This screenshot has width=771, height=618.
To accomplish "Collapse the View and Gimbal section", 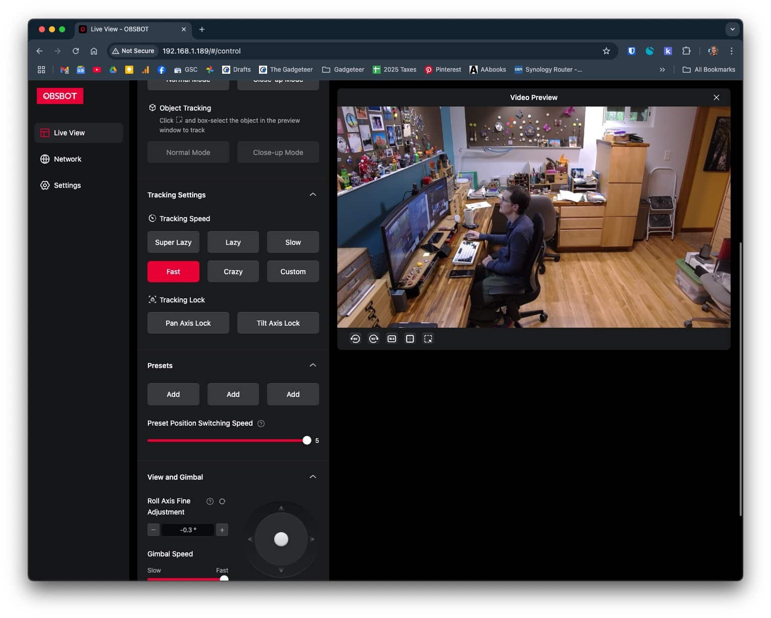I will pos(313,477).
